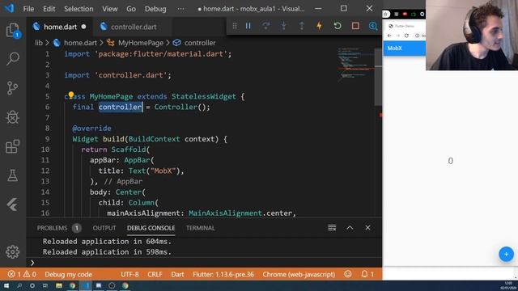
Task: Switch to the Output panel tab
Action: [104, 228]
